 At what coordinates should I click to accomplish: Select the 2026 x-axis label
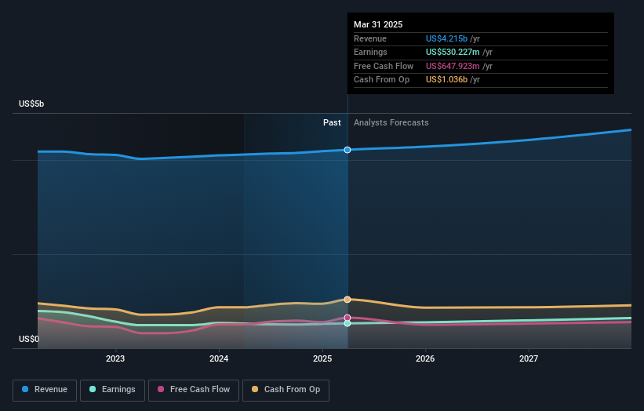click(425, 358)
